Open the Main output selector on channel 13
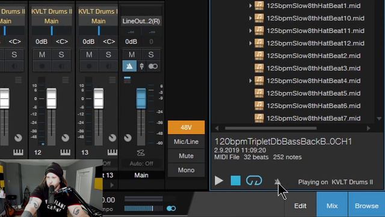Image resolution: width=385 pixels, height=217 pixels. tap(99, 21)
